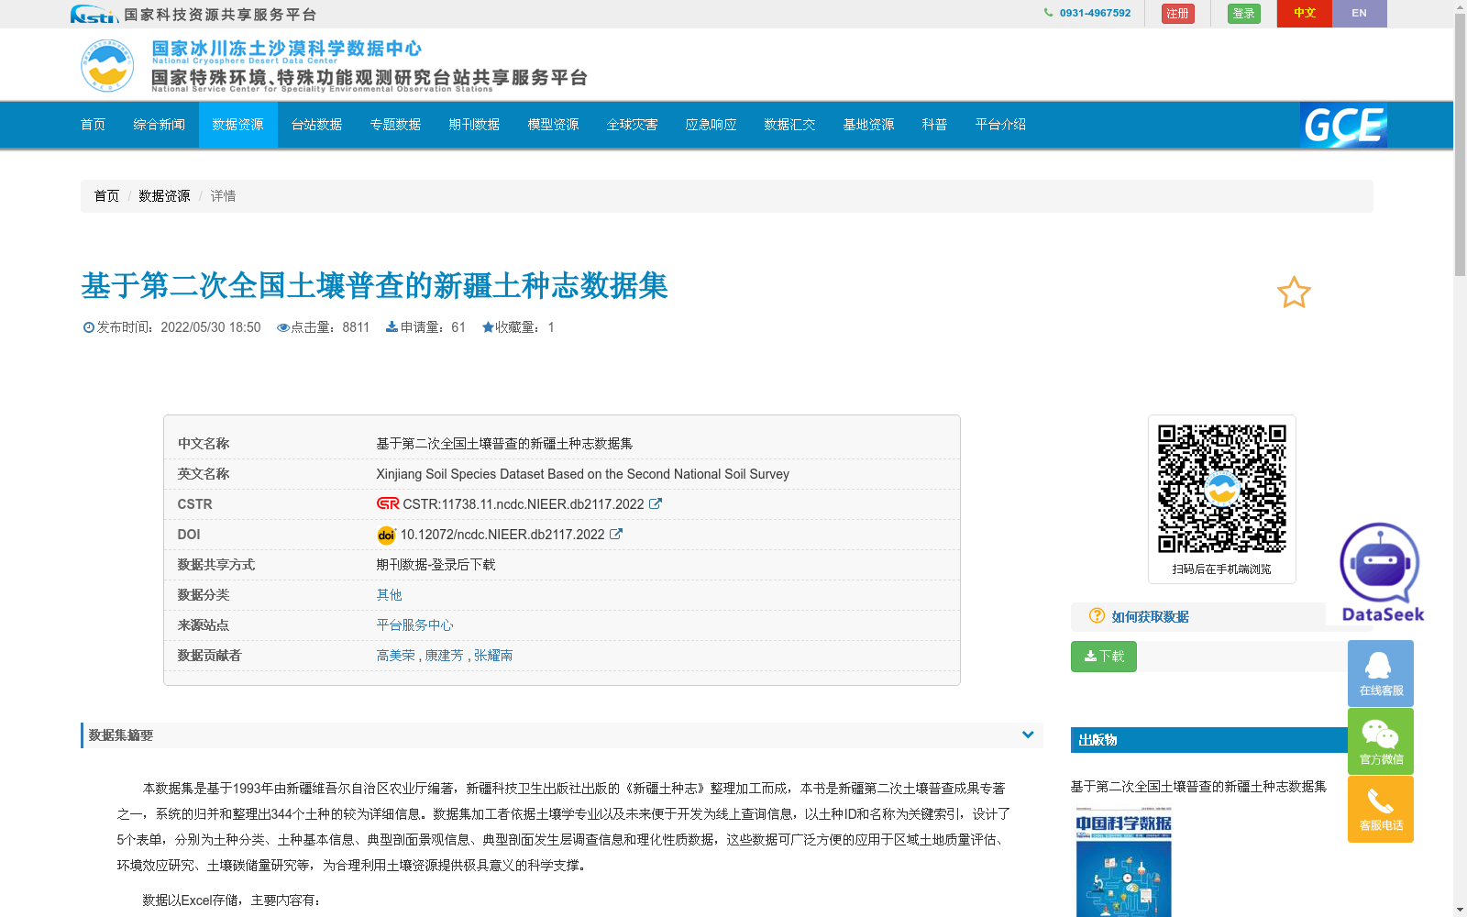Click the 期刊数据-登录后下载 sharing method text
This screenshot has height=917, width=1467.
436,565
